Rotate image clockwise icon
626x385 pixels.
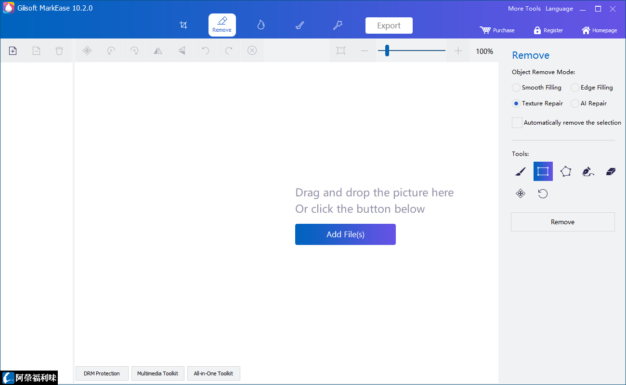[134, 51]
